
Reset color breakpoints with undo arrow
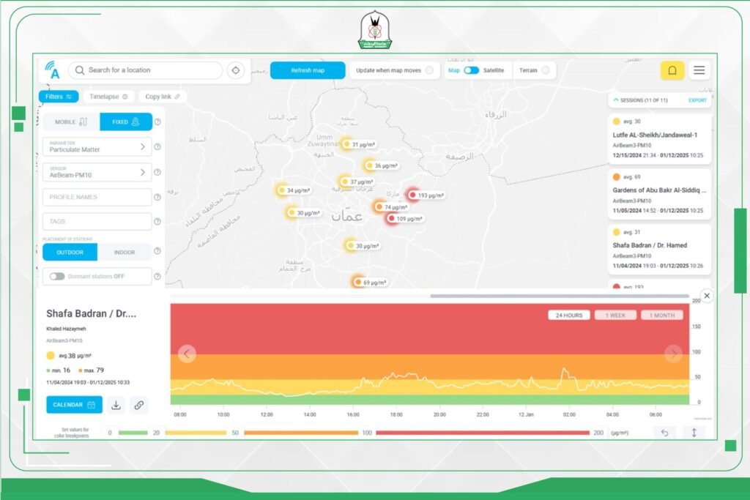[665, 433]
